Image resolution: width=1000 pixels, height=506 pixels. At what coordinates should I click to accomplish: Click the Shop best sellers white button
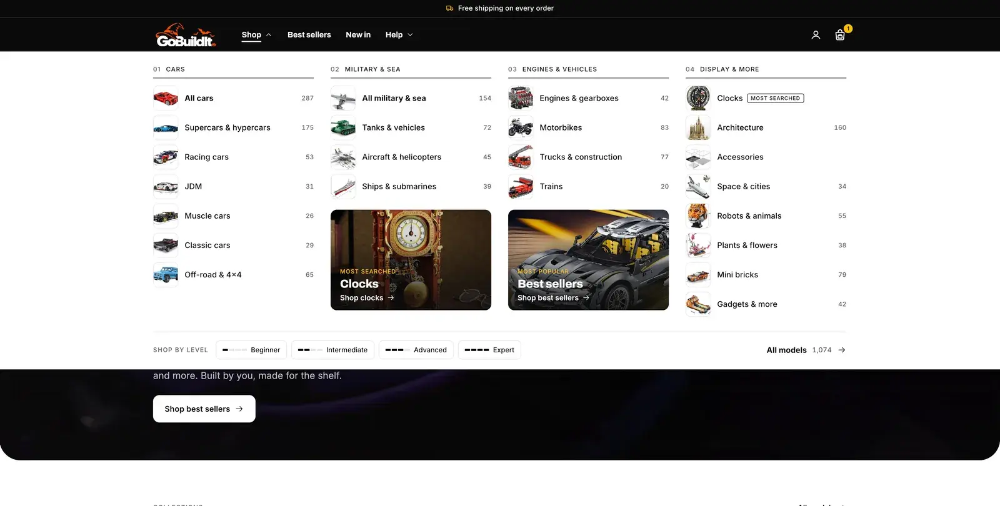[x=204, y=409]
